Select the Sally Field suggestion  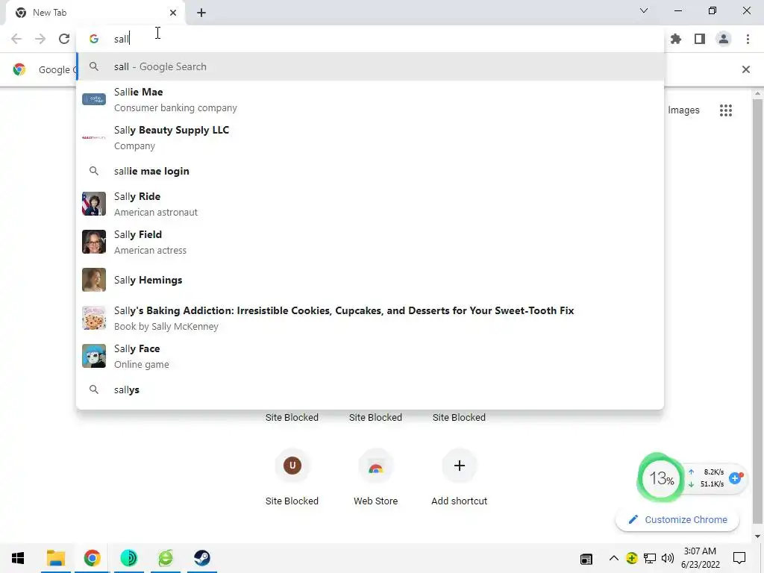pos(370,242)
